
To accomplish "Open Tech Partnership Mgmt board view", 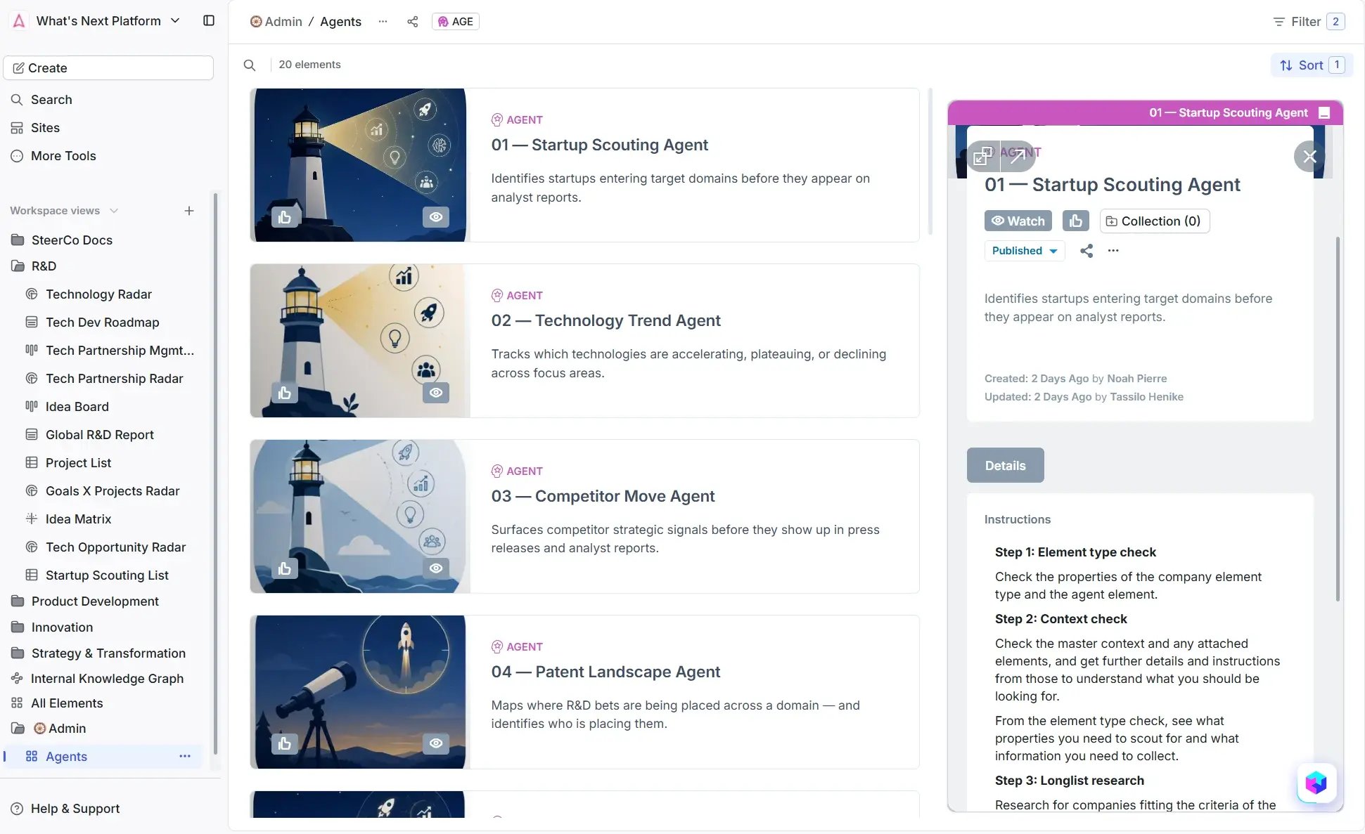I will click(120, 350).
